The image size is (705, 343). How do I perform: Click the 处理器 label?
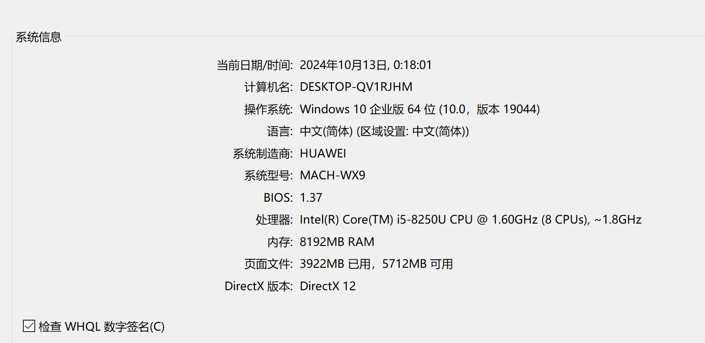pos(274,220)
